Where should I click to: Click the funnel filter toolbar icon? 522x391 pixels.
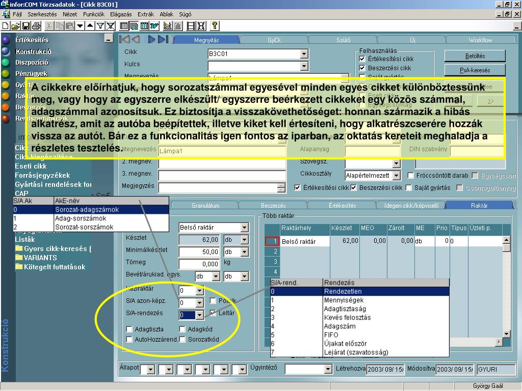[x=100, y=25]
